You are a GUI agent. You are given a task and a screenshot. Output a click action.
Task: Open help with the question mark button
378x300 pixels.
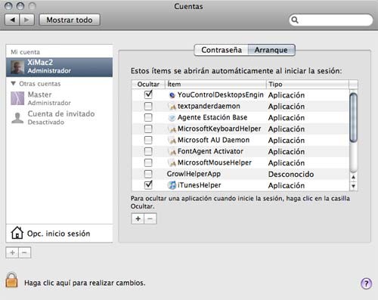click(366, 283)
